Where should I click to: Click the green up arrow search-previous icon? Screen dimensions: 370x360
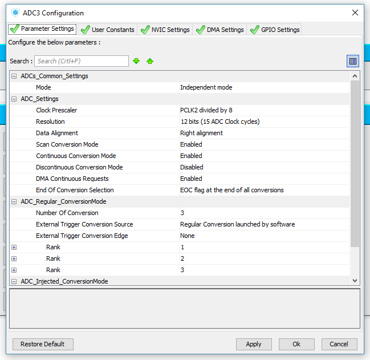(150, 61)
